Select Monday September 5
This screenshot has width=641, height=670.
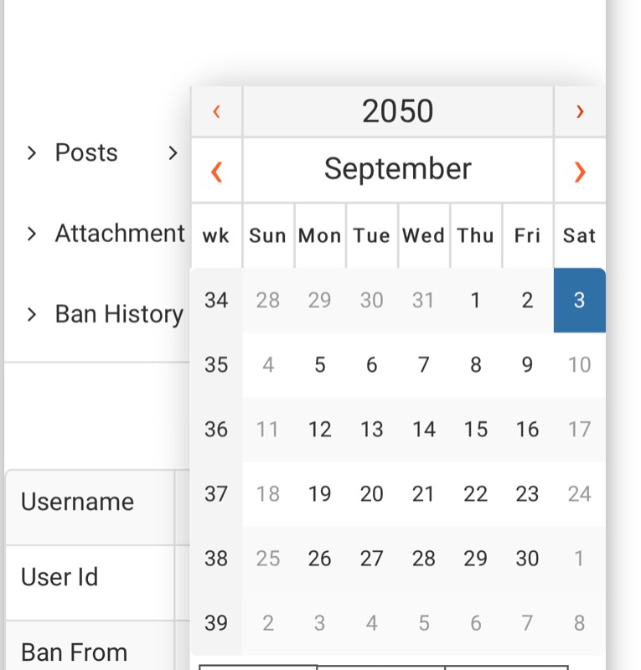click(319, 365)
